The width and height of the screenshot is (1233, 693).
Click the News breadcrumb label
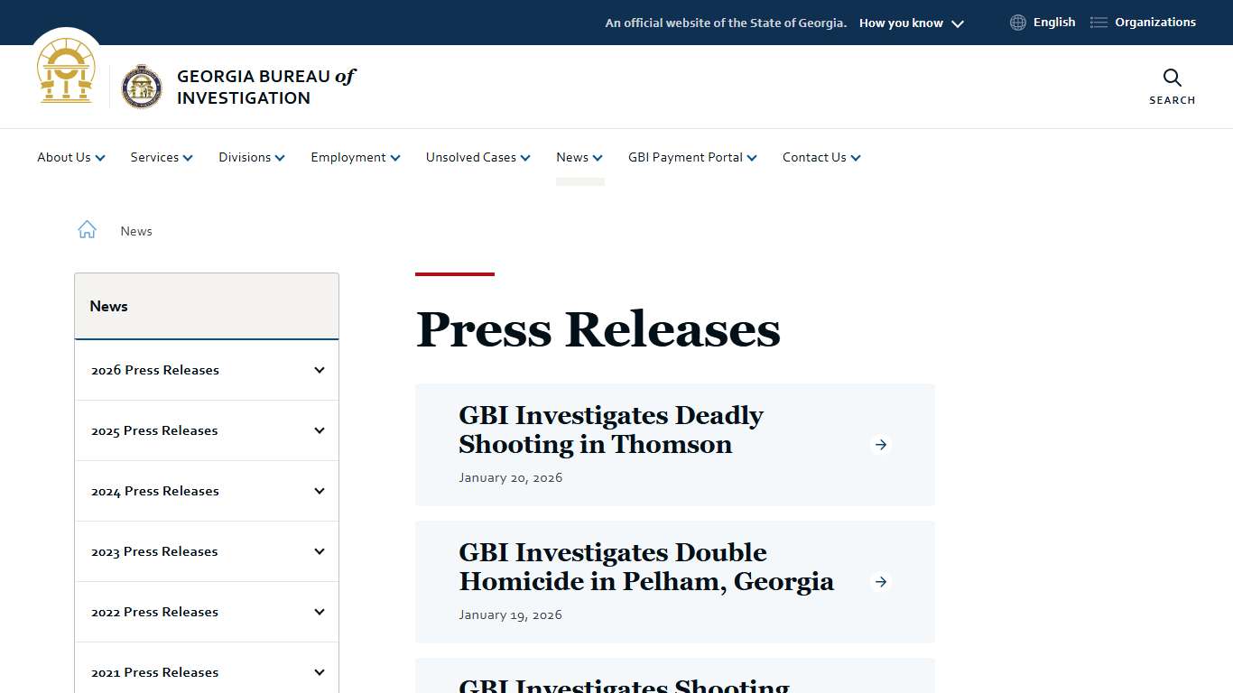(136, 231)
